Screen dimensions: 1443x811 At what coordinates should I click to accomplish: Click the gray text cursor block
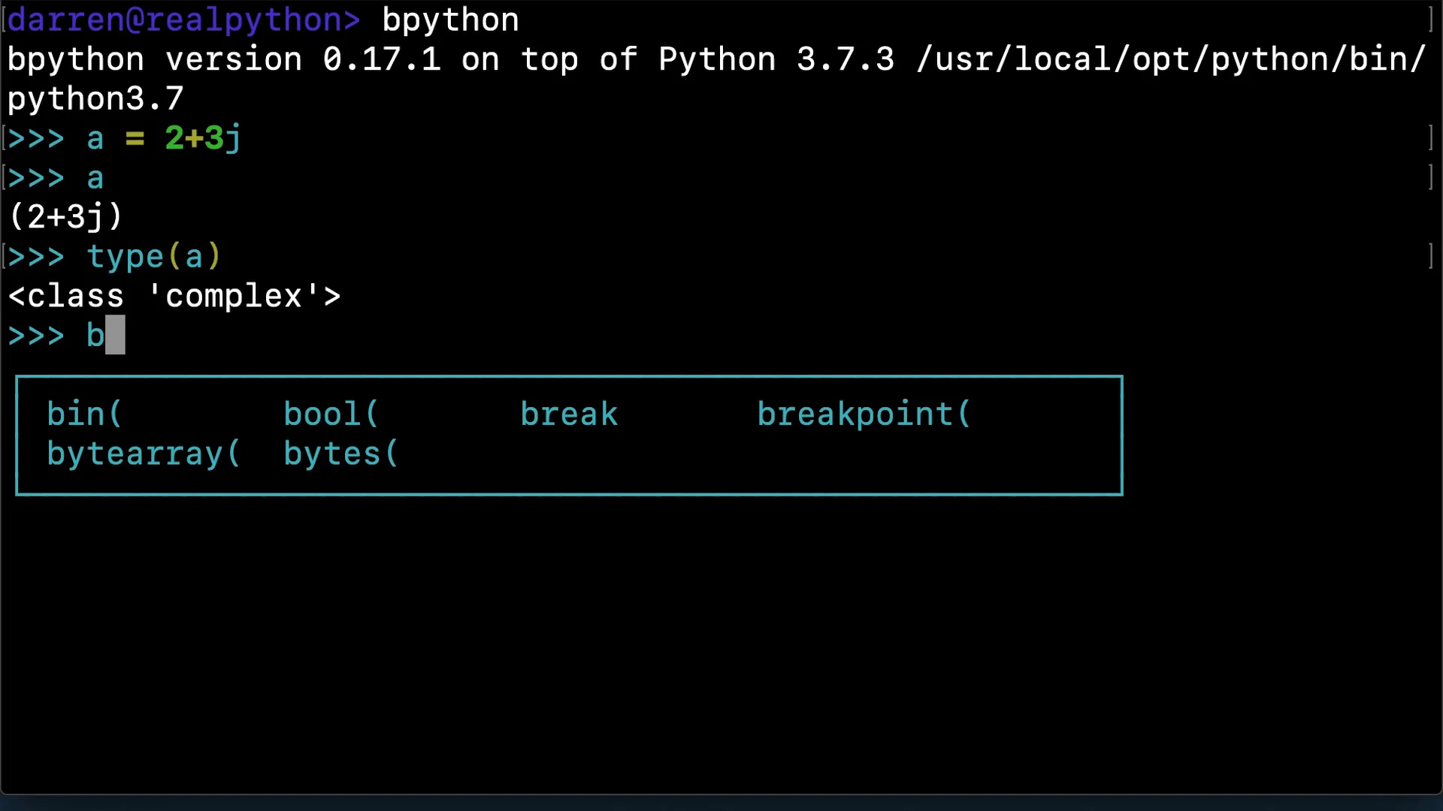click(115, 335)
